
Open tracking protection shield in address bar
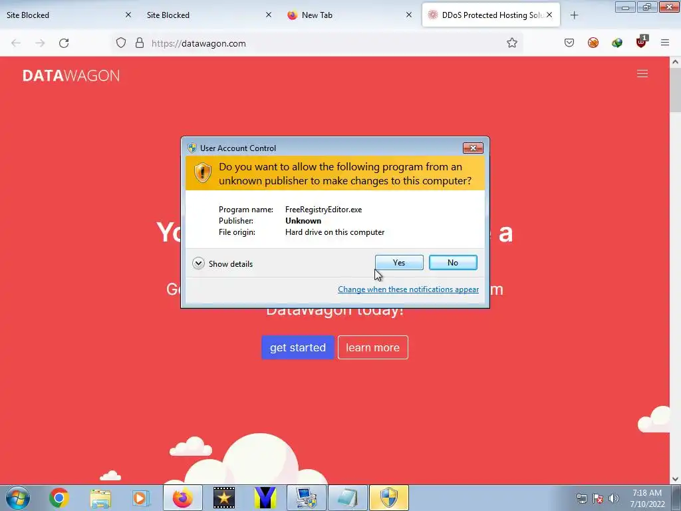pos(121,43)
